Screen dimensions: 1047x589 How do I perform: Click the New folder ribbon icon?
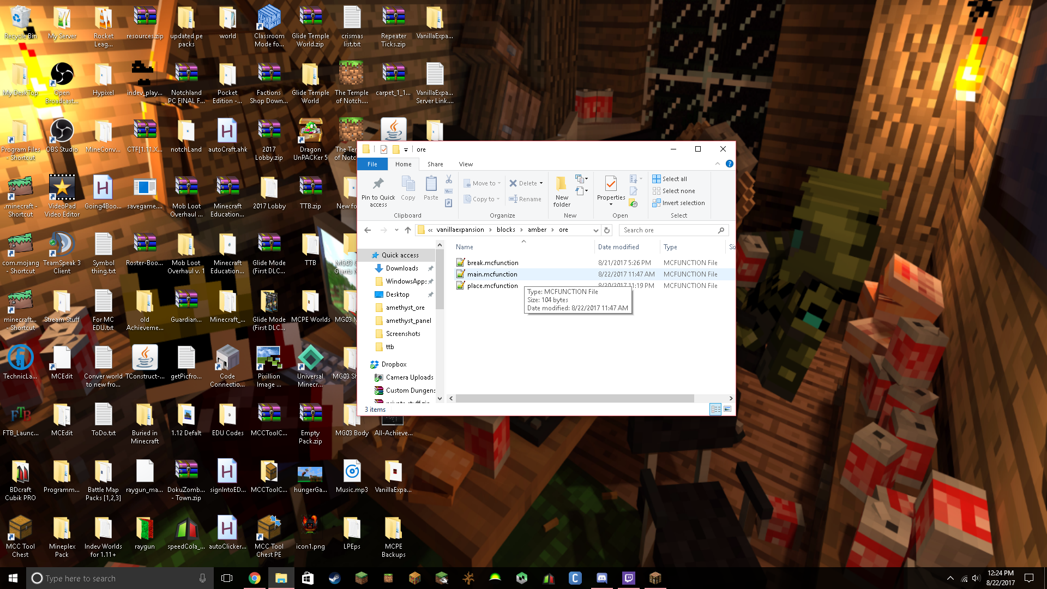[561, 184]
